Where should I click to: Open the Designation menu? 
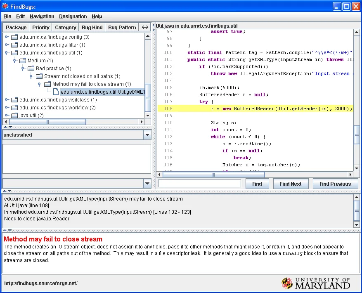[73, 17]
